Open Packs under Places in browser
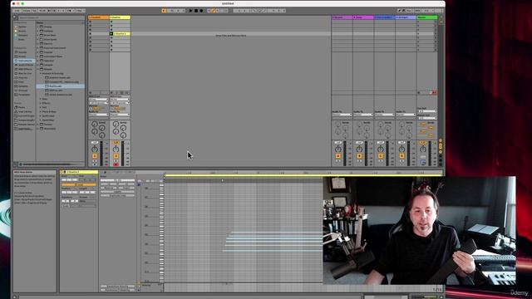 (21, 107)
